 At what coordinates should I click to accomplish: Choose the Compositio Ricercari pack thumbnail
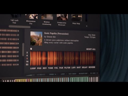[62, 17]
